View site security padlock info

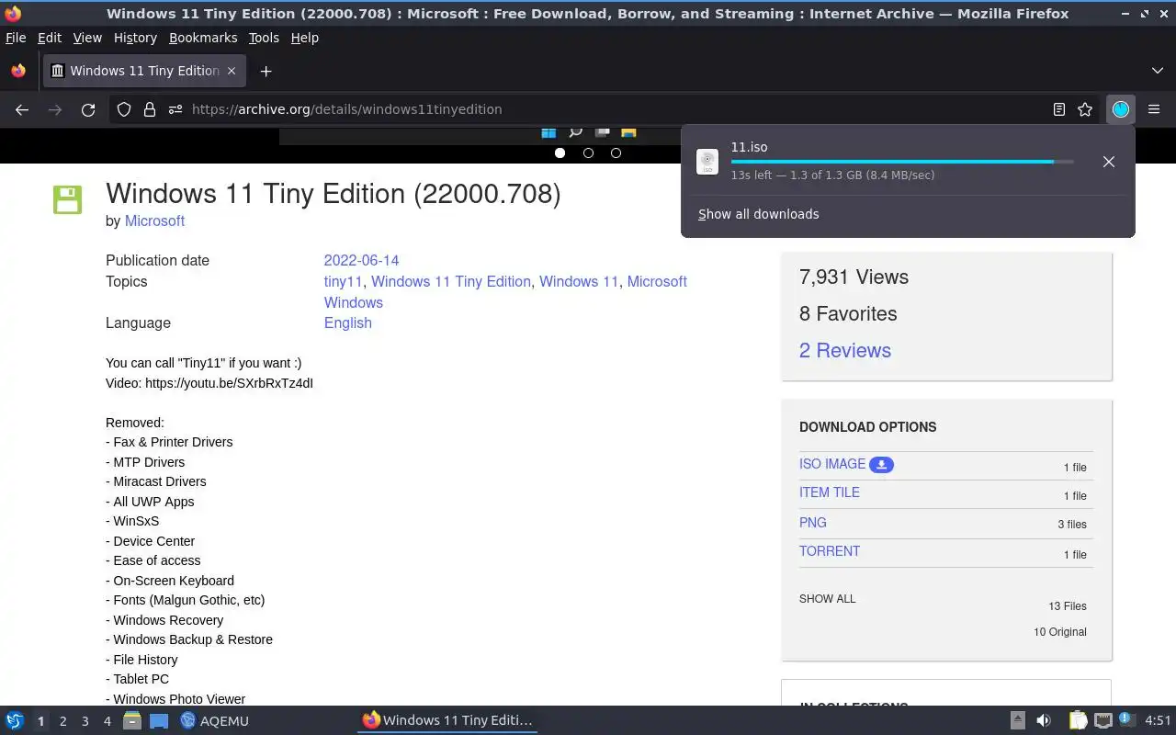[x=150, y=109]
